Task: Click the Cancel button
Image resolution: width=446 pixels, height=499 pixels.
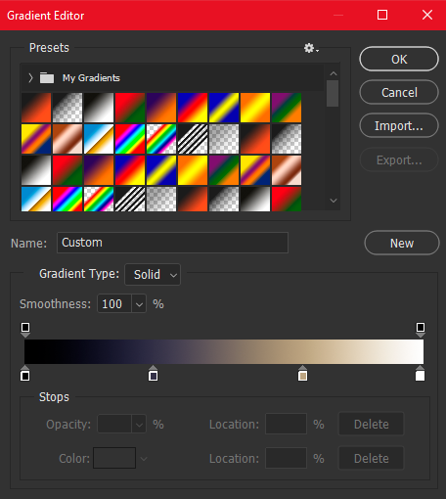Action: tap(399, 92)
